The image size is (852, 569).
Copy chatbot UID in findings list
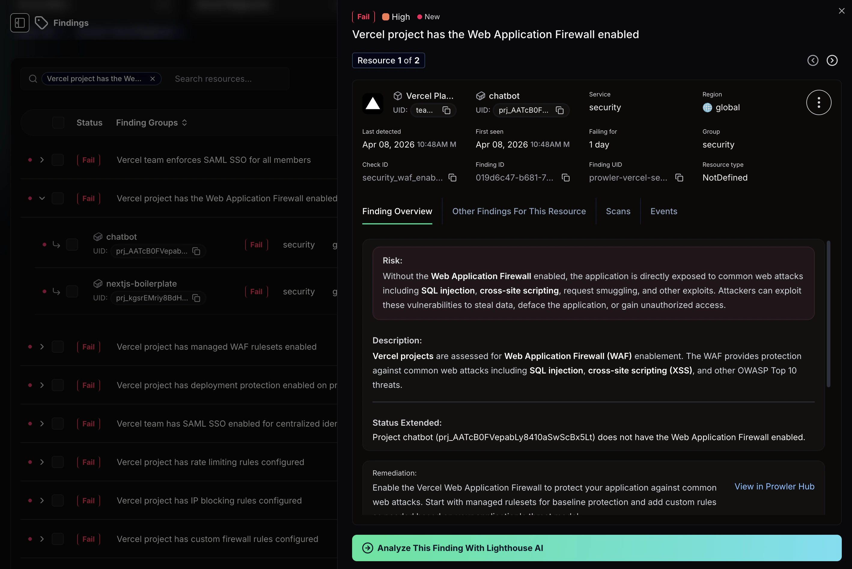click(x=196, y=251)
